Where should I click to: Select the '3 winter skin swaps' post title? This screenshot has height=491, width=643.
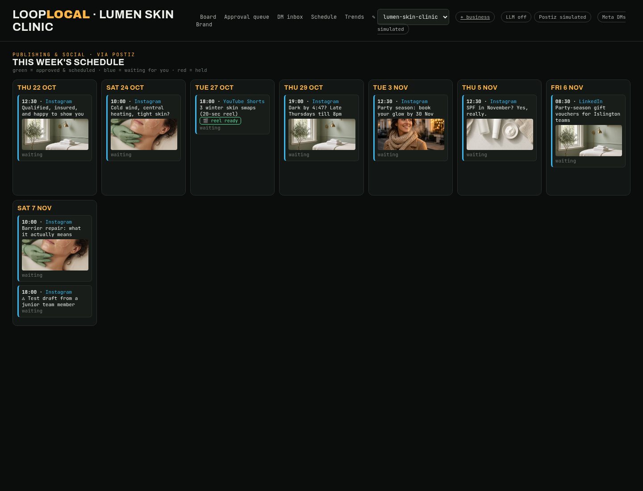(228, 111)
